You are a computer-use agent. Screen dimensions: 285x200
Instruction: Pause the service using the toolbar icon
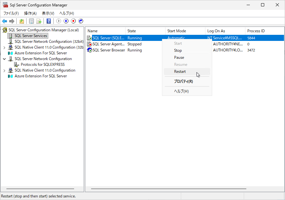(x=66, y=21)
